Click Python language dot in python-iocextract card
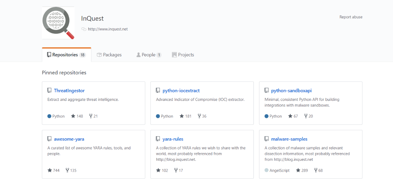Image resolution: width=393 pixels, height=187 pixels. point(158,116)
